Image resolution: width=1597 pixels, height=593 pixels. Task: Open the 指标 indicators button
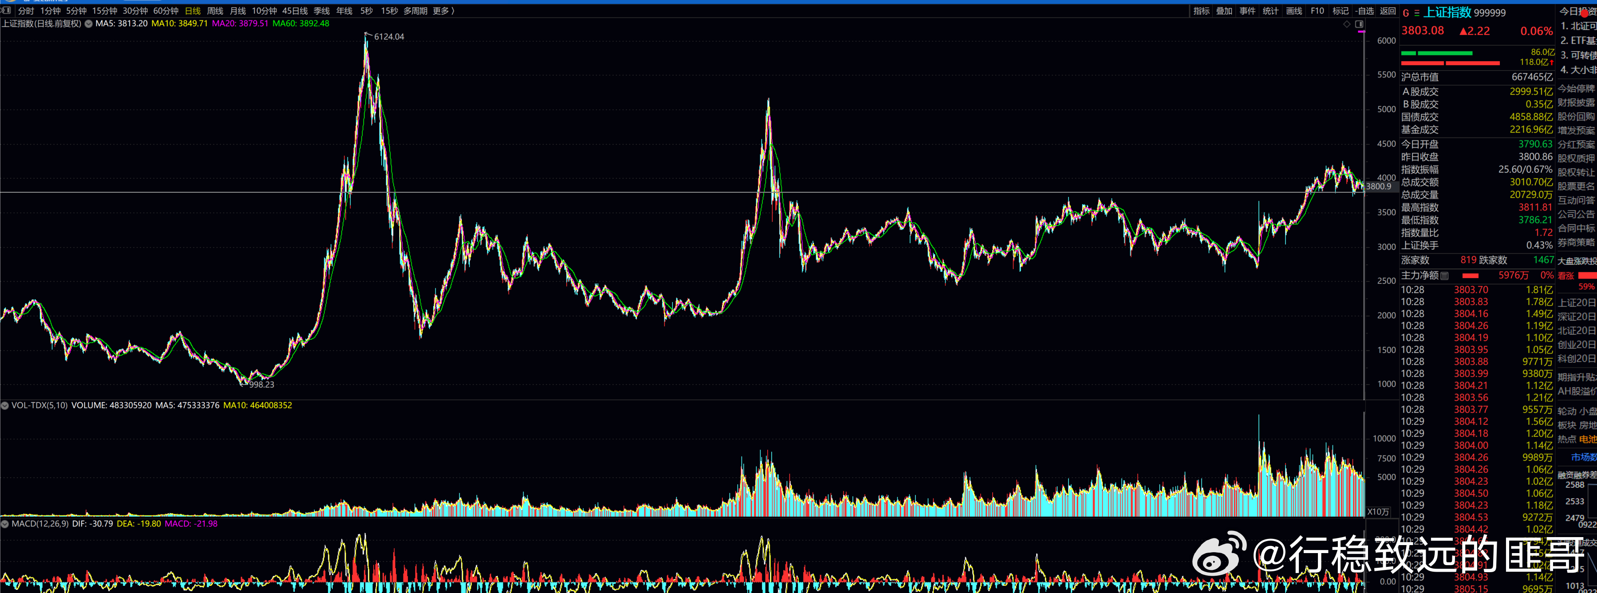click(x=1201, y=11)
